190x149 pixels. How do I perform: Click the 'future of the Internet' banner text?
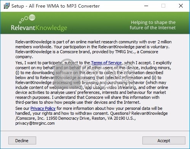pos(153,28)
